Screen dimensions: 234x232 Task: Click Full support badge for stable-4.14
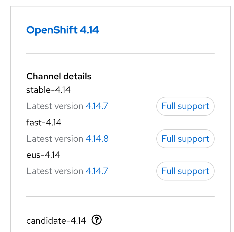coord(185,106)
